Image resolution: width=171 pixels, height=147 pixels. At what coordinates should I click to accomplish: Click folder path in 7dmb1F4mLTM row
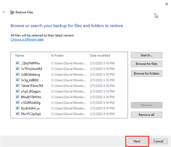(68, 86)
